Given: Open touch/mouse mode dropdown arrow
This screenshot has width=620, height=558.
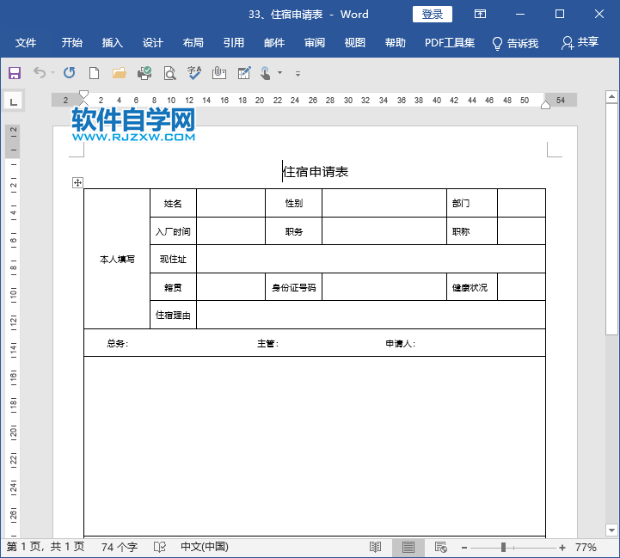Looking at the screenshot, I should [280, 73].
